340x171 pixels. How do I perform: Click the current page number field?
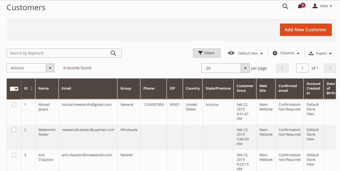click(x=302, y=68)
